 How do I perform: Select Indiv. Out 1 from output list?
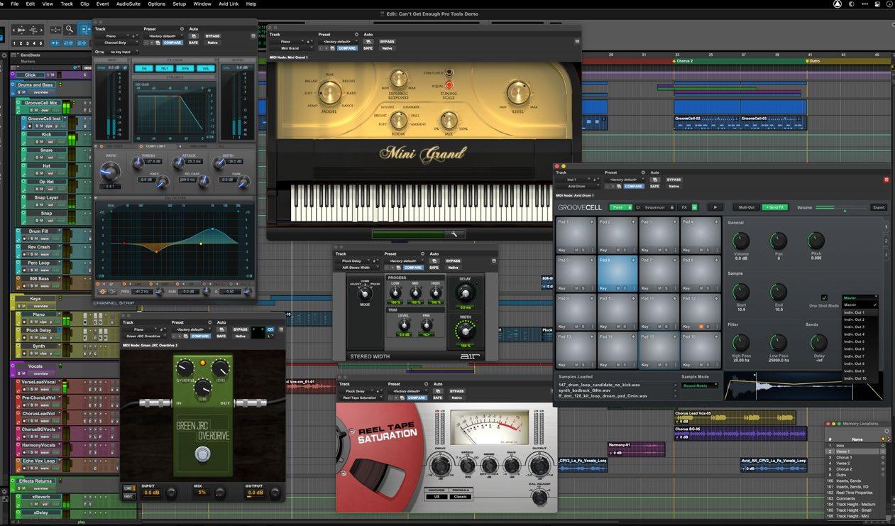[x=855, y=312]
